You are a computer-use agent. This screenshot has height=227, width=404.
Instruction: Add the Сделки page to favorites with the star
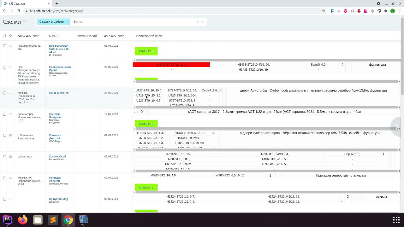24,22
